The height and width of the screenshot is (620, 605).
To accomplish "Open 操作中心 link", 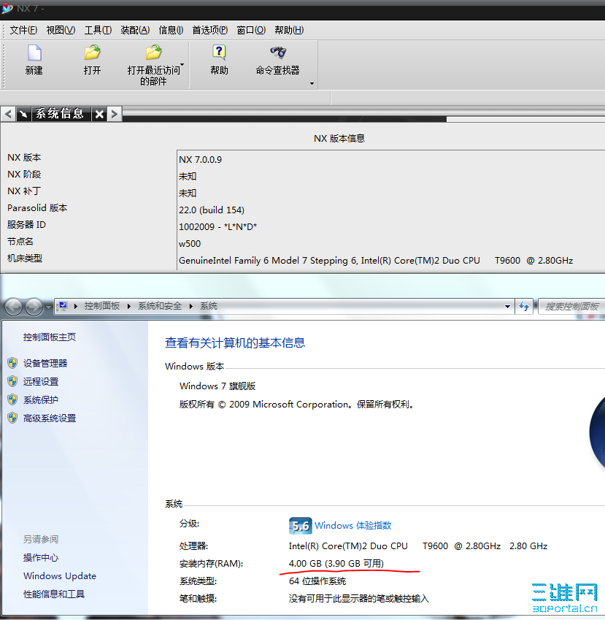I will [x=41, y=557].
